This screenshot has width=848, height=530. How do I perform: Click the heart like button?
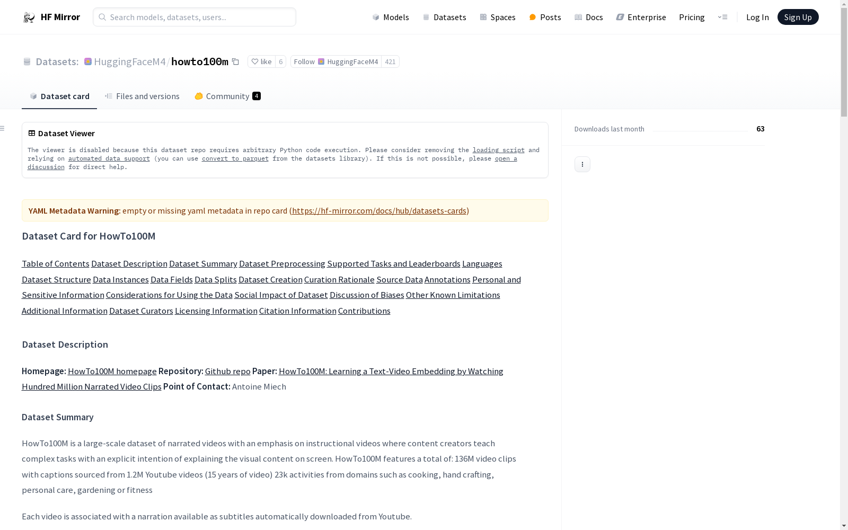tap(261, 62)
